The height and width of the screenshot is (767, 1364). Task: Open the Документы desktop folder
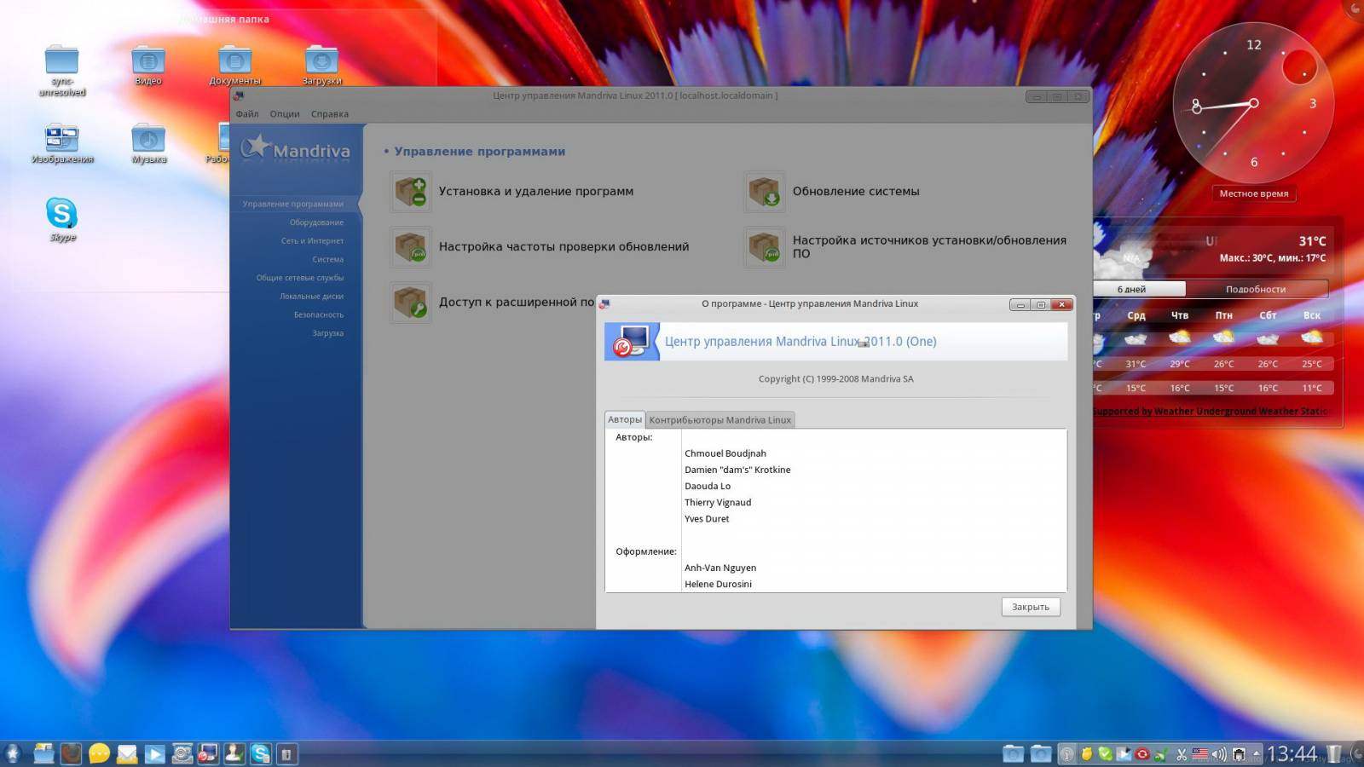click(x=235, y=66)
